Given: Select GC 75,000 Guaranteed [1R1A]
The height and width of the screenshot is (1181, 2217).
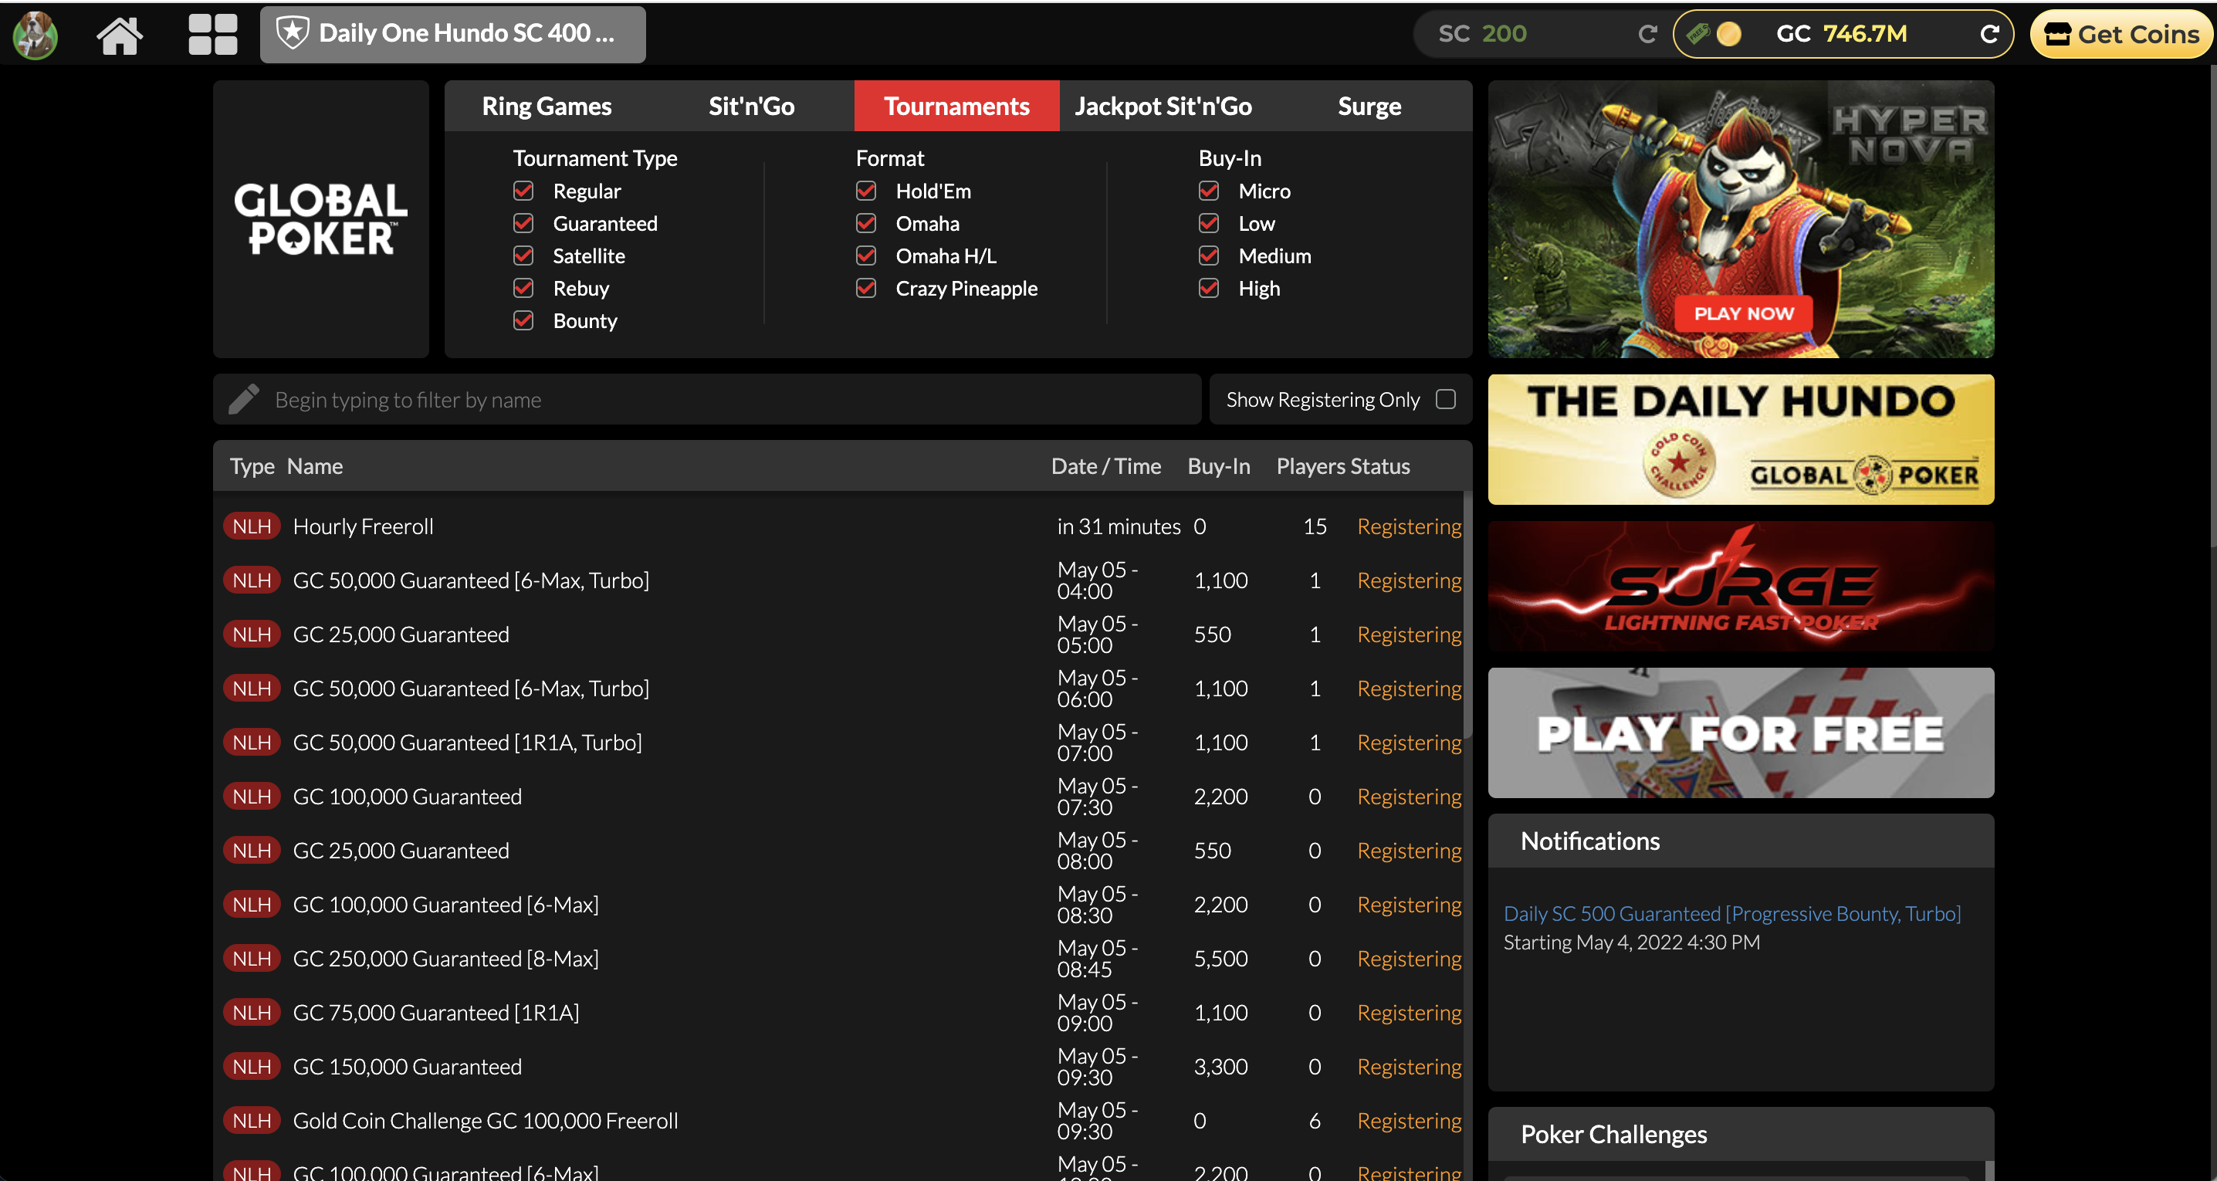Looking at the screenshot, I should 839,1012.
